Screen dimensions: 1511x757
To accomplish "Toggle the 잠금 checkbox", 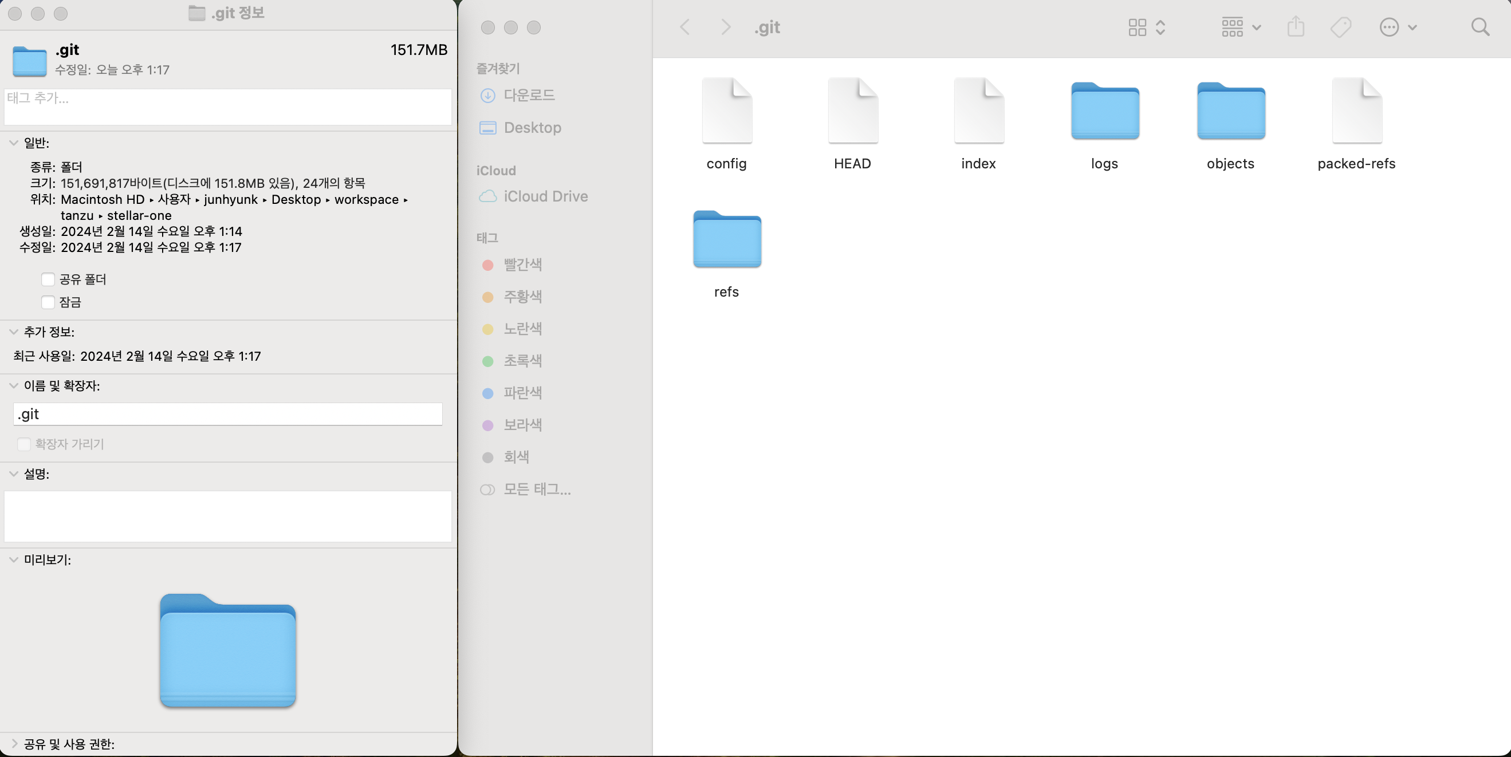I will coord(48,302).
